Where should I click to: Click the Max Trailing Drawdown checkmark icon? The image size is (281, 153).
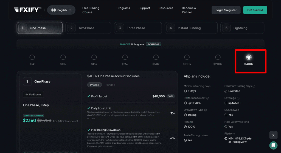[89, 130]
